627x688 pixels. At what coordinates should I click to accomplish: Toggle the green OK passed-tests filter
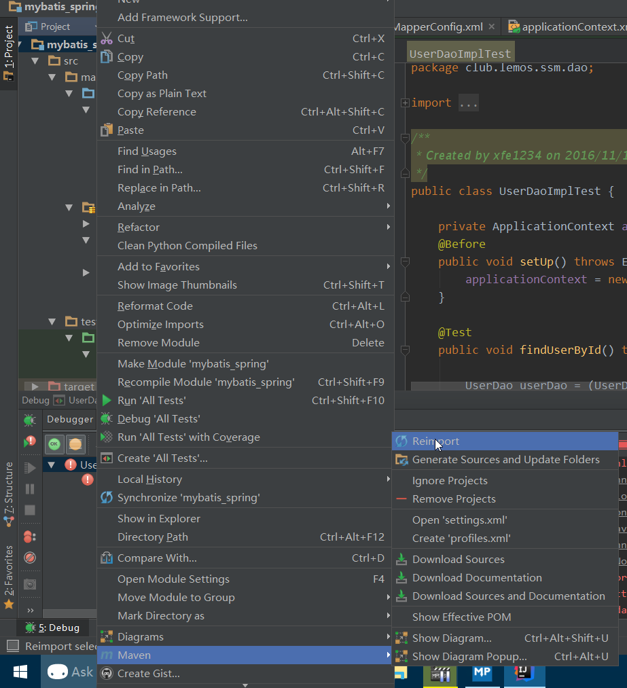(x=54, y=444)
